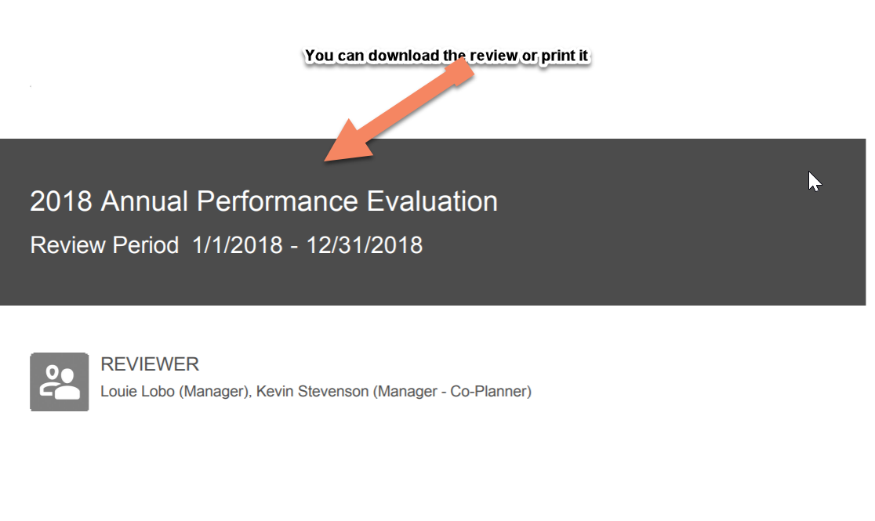Click the word download in the annotation
Viewport: 875px width, 521px height.
pos(404,56)
